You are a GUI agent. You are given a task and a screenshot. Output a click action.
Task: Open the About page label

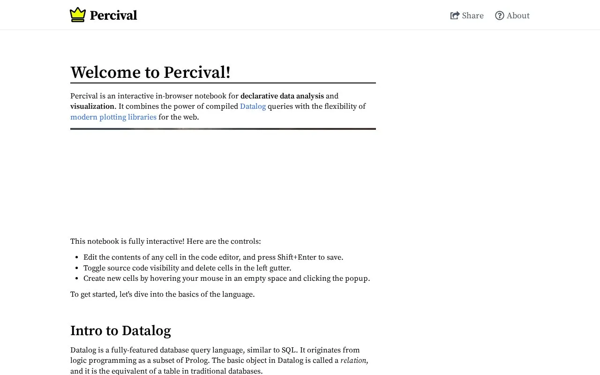click(x=518, y=15)
